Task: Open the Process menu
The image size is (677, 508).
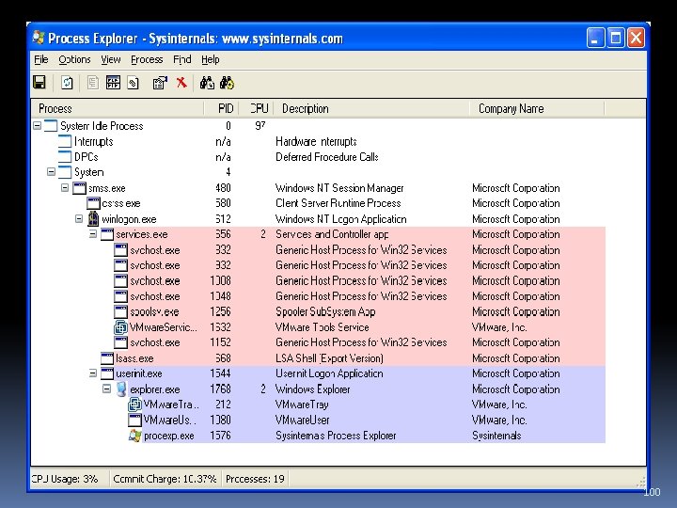Action: pyautogui.click(x=147, y=59)
